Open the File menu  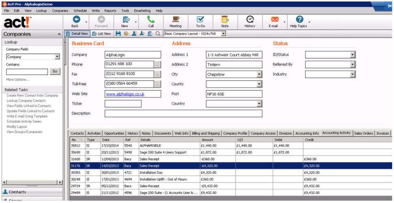tap(6, 11)
